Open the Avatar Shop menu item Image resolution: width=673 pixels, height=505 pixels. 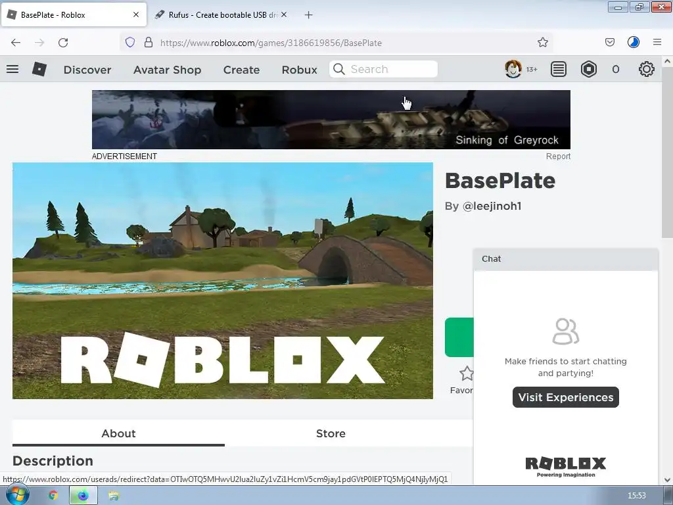click(167, 70)
